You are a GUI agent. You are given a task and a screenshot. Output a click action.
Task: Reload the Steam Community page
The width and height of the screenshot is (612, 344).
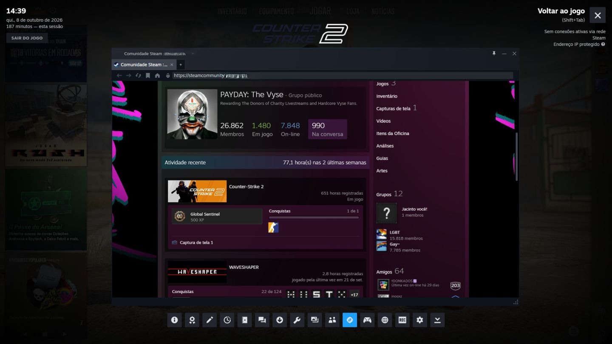coord(138,76)
